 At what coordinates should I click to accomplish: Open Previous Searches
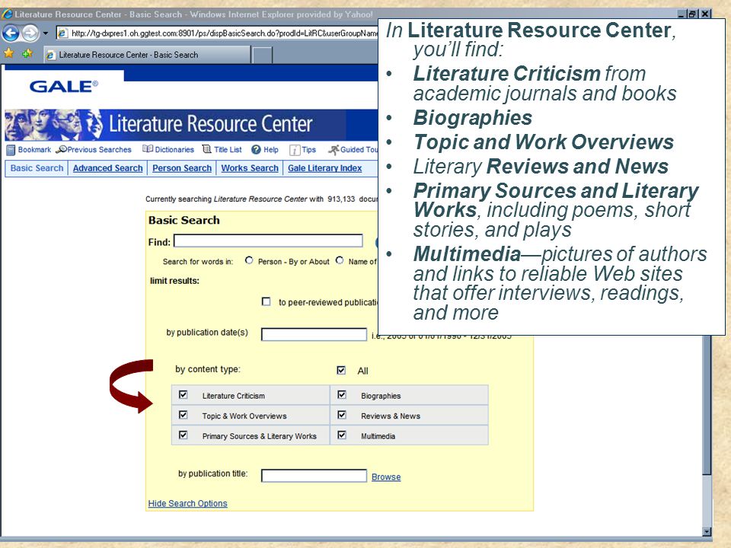[94, 150]
